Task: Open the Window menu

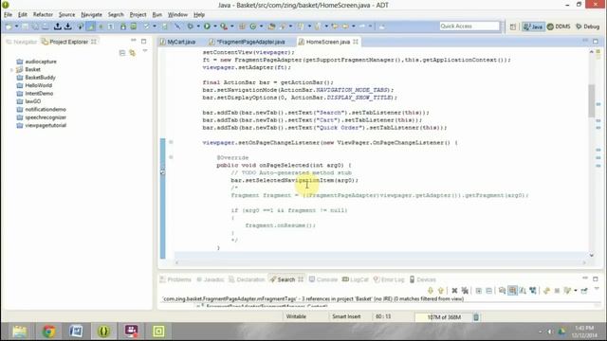Action: pos(177,15)
